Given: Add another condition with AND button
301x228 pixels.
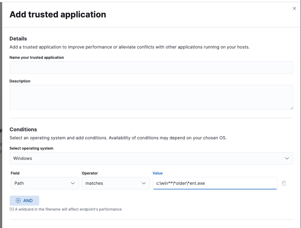Looking at the screenshot, I should coord(24,201).
